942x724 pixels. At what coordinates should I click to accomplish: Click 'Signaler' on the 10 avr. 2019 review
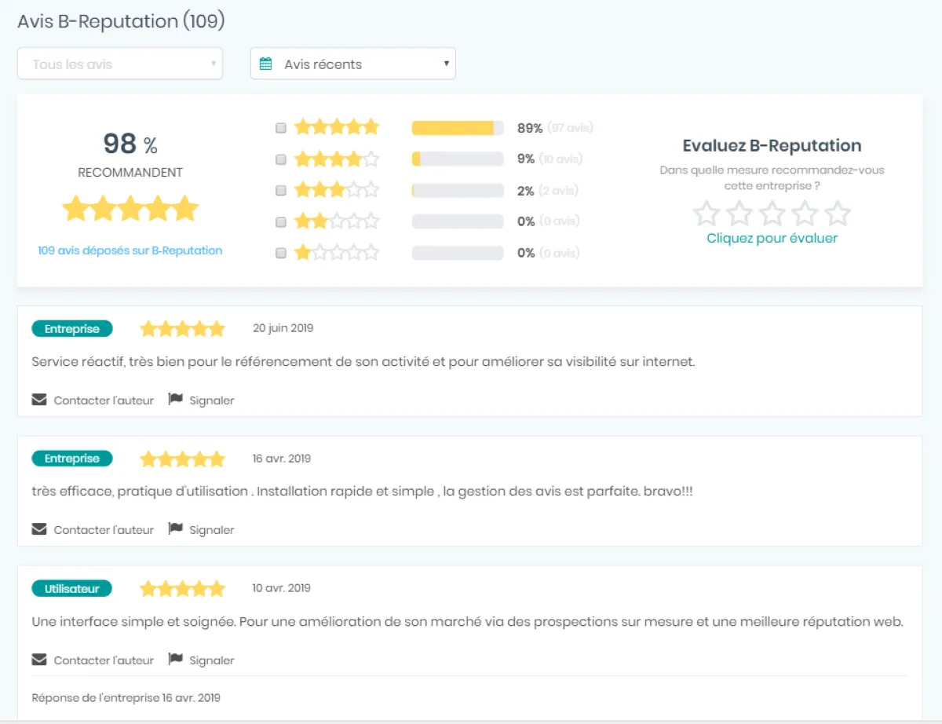tap(212, 660)
